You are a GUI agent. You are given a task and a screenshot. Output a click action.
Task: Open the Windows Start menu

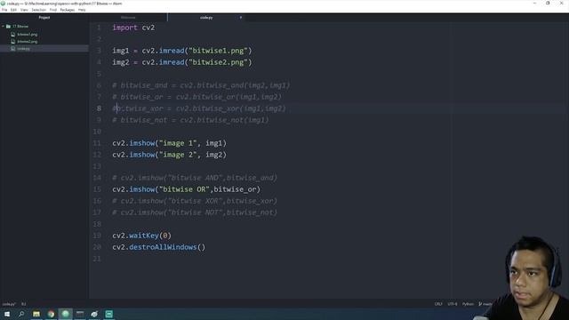point(7,314)
